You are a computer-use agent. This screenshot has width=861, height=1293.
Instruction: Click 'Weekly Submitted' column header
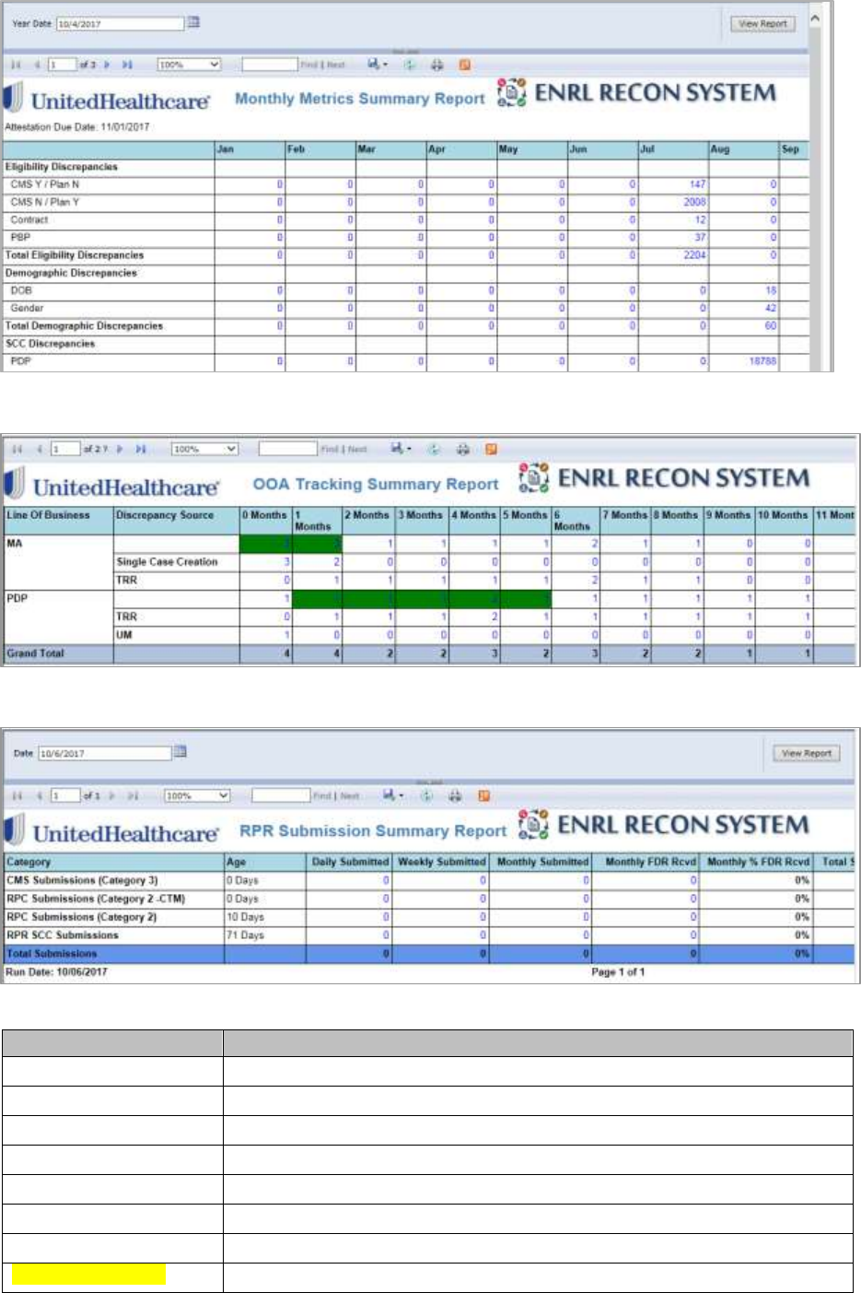(442, 862)
